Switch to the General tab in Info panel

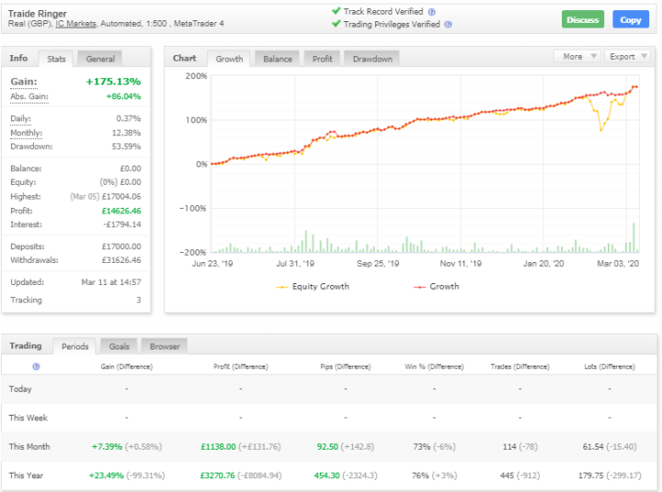coord(100,59)
